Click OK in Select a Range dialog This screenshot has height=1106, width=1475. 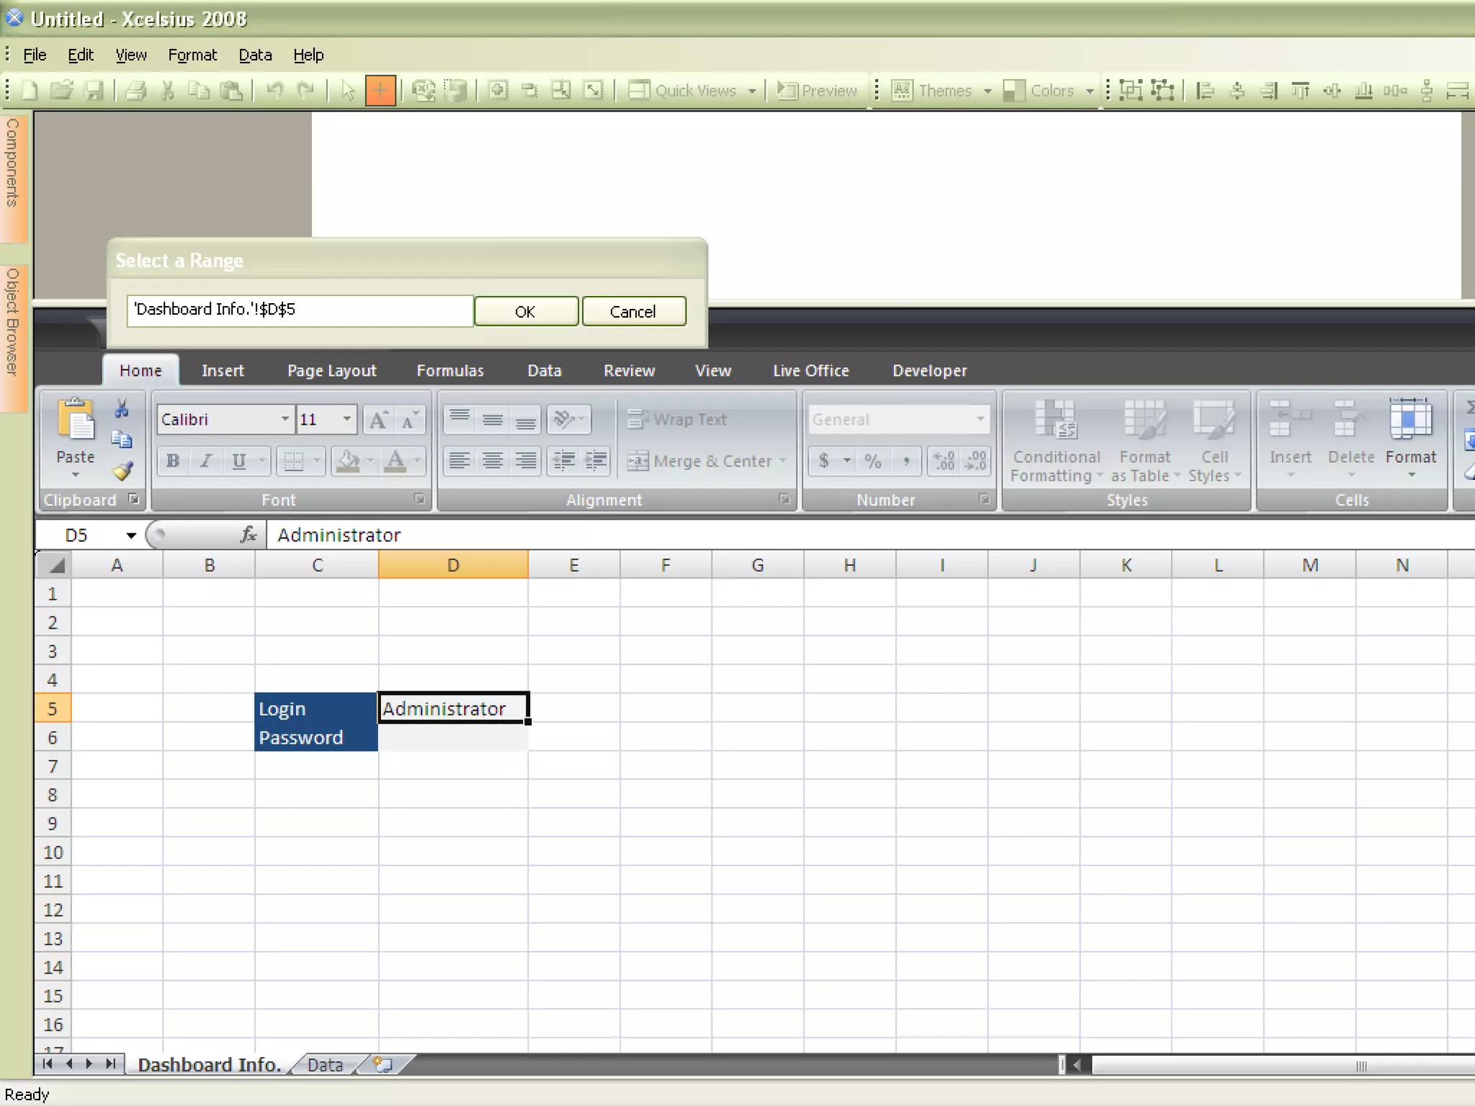point(526,311)
